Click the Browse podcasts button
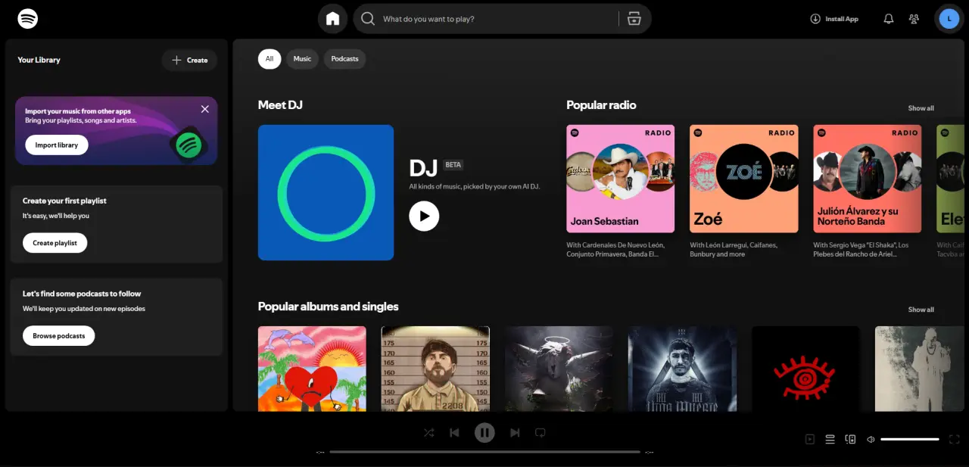The width and height of the screenshot is (969, 467). [58, 336]
